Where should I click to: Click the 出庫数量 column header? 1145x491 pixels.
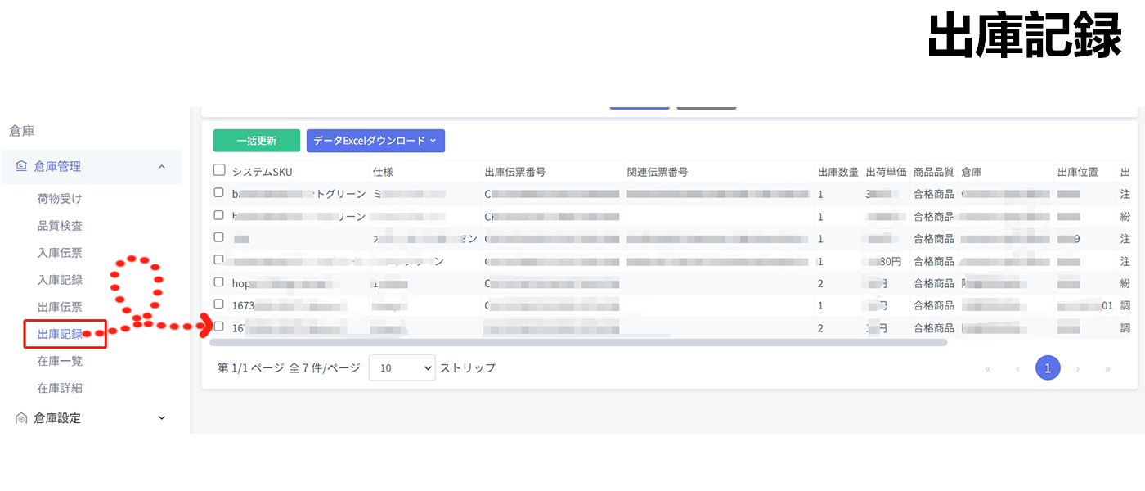click(x=838, y=172)
